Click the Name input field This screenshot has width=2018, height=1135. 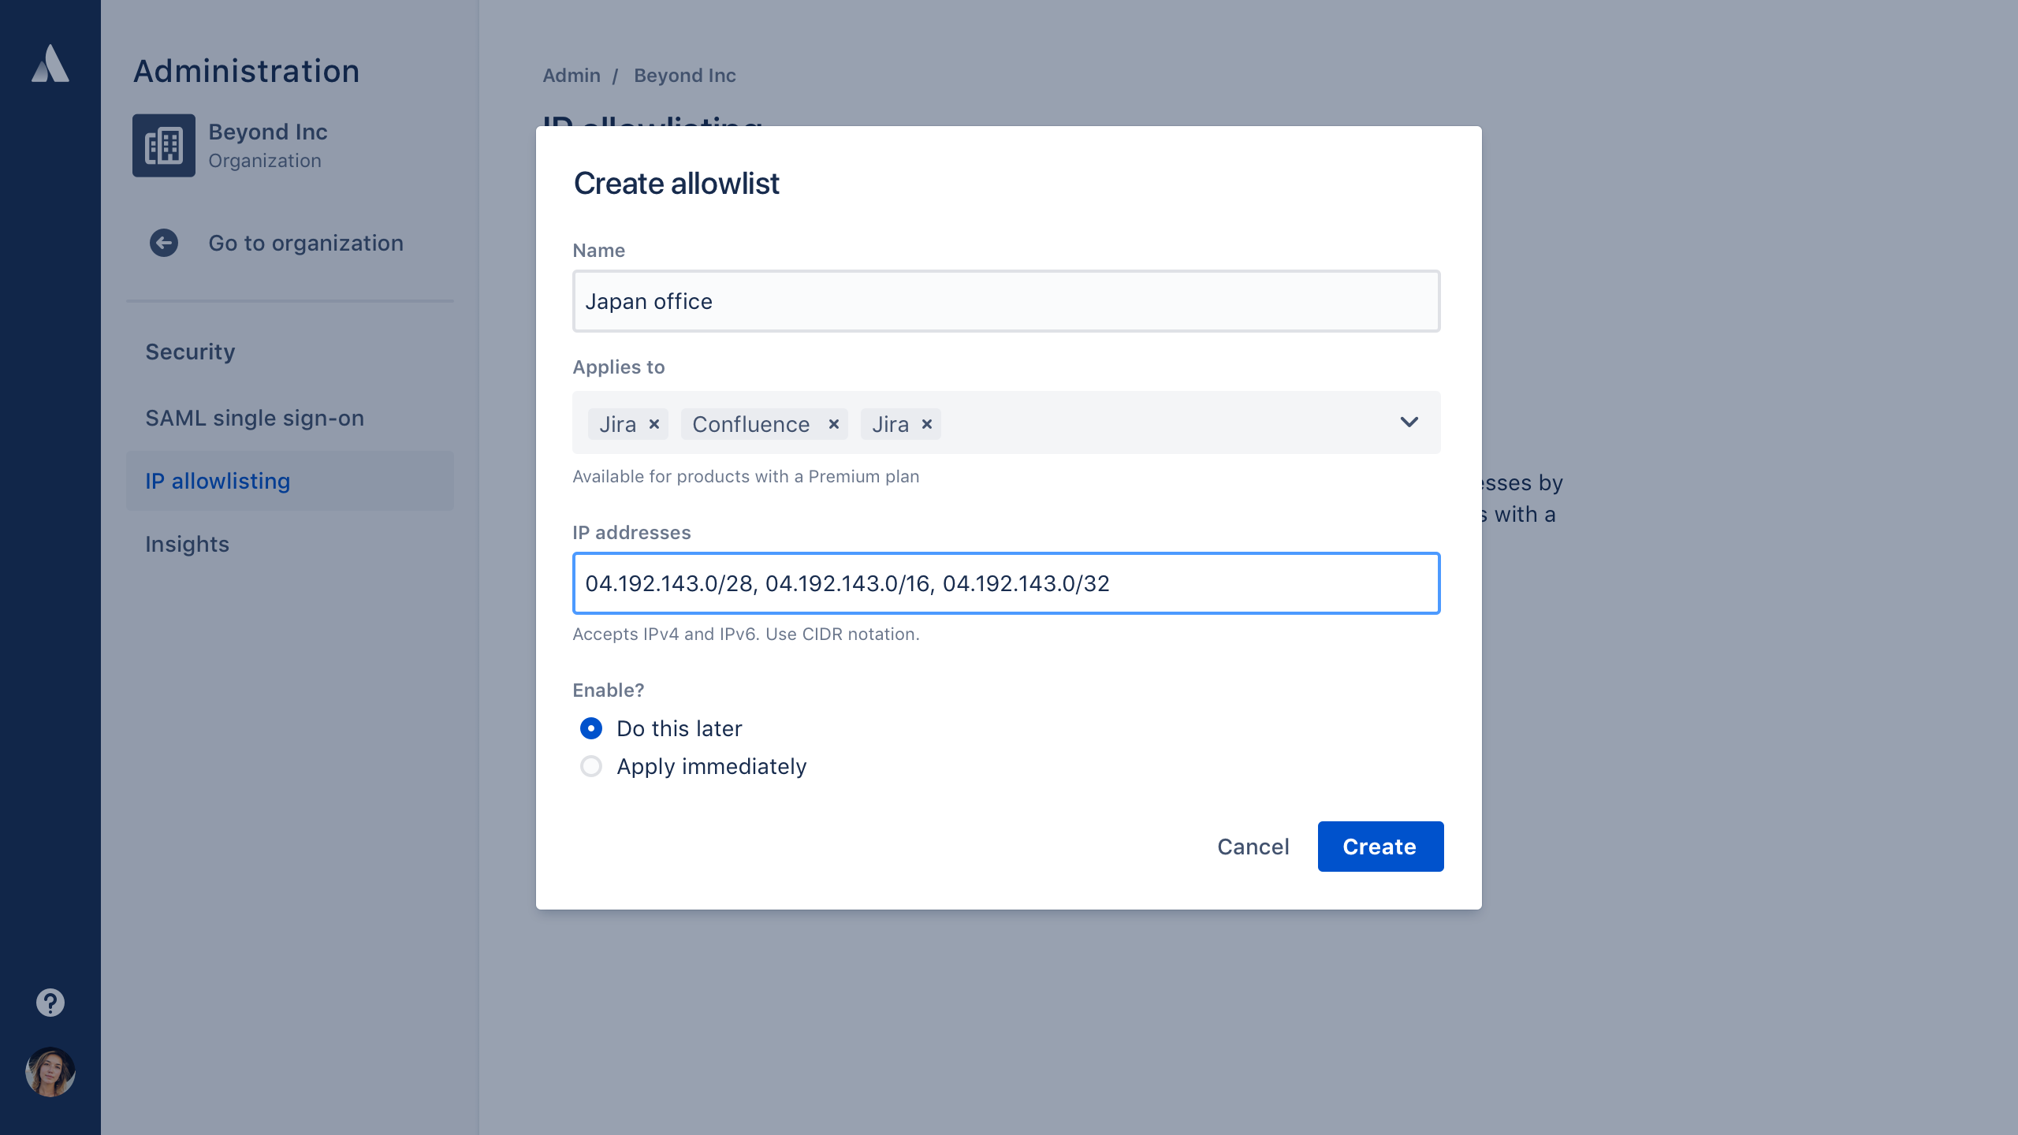tap(1006, 301)
